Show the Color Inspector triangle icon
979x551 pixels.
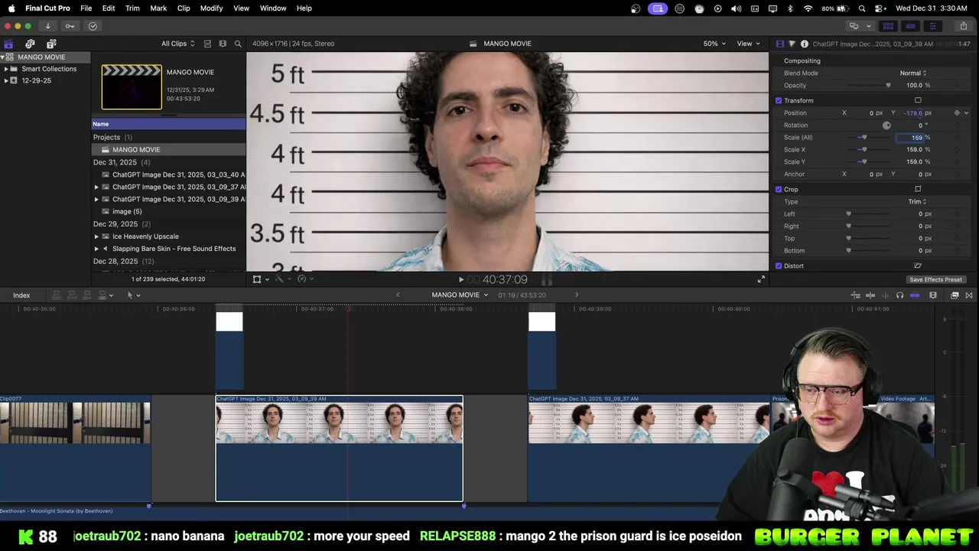point(792,44)
